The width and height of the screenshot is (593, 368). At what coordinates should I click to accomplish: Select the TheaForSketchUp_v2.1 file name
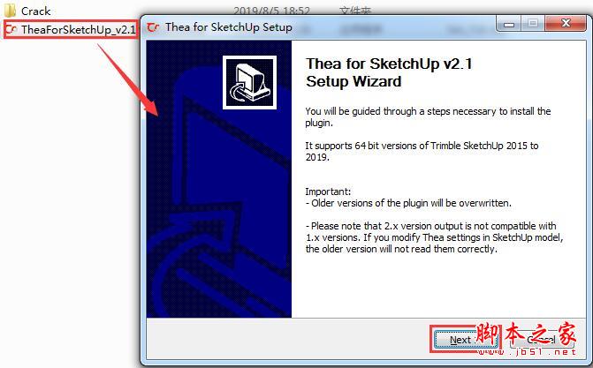(79, 29)
